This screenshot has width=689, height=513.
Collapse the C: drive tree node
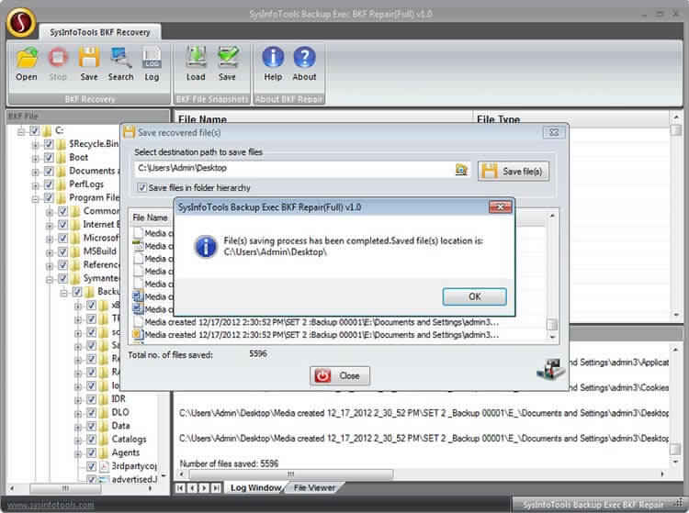tap(20, 131)
